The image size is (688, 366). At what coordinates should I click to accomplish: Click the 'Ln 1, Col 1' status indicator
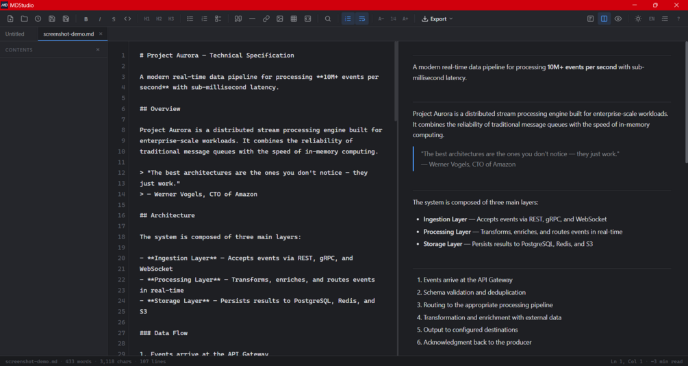coord(626,362)
